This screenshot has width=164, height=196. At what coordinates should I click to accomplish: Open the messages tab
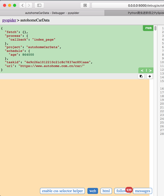point(142,191)
